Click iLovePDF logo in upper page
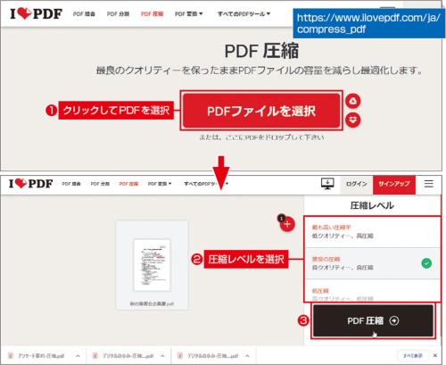Screen dimensions: 446x365 click(x=37, y=13)
